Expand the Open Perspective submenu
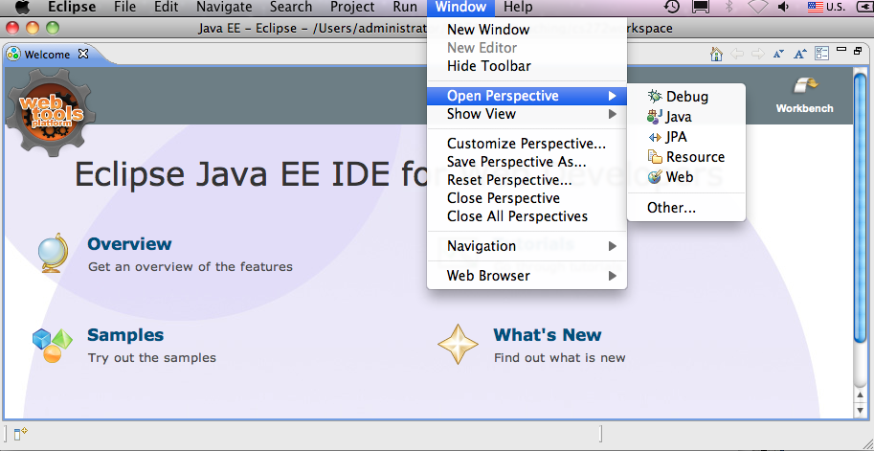The height and width of the screenshot is (451, 874). (x=527, y=96)
